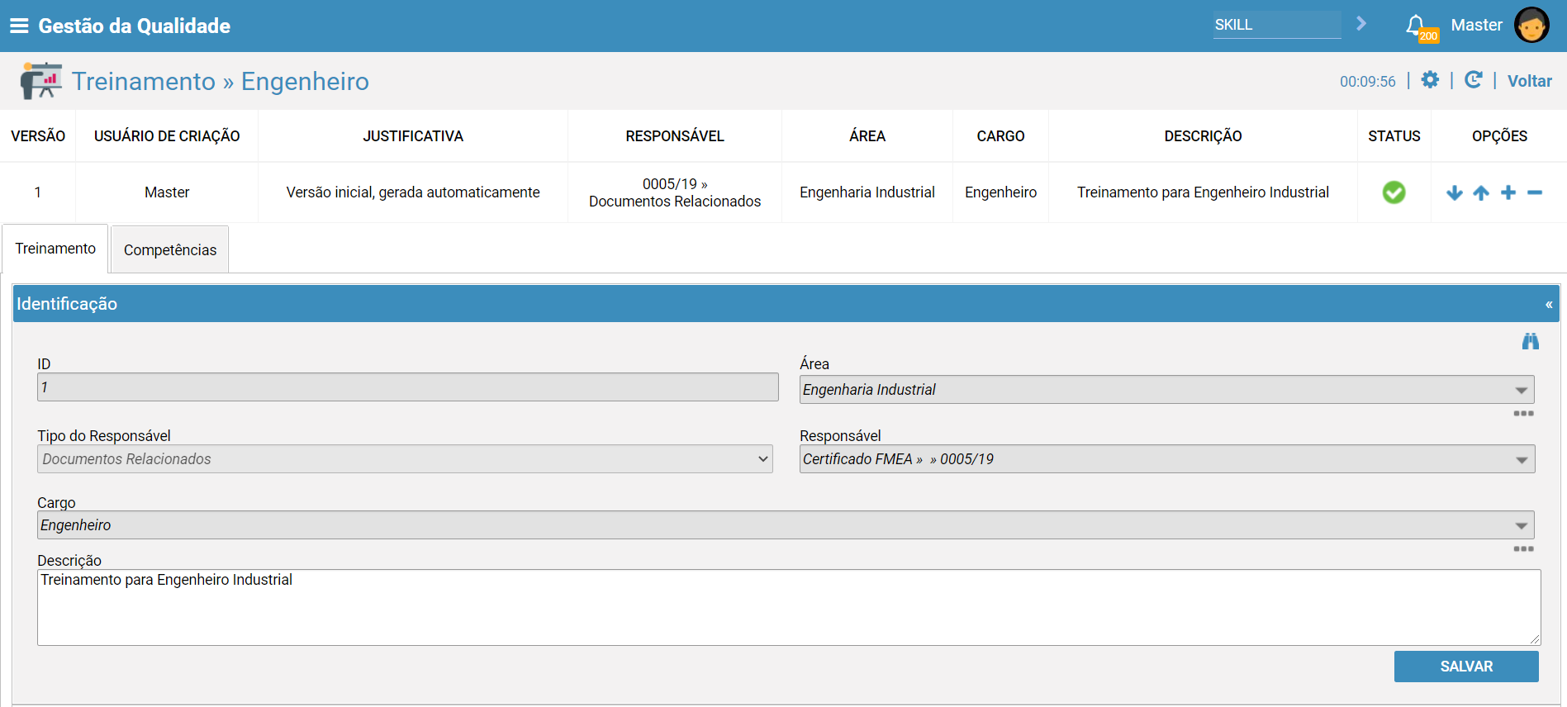Open the Área dropdown
This screenshot has height=707, width=1567.
1166,390
